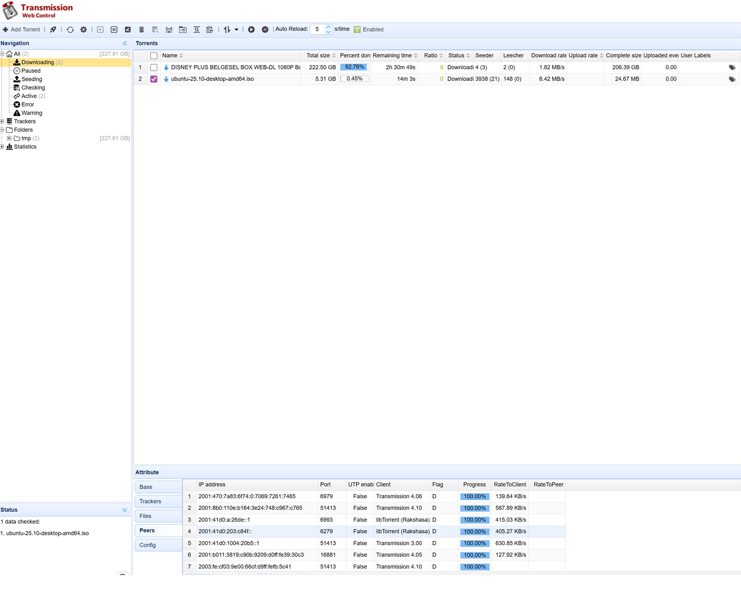Screen dimensions: 741x607
Task: Toggle alternative speed with the rocket icon
Action: [53, 30]
